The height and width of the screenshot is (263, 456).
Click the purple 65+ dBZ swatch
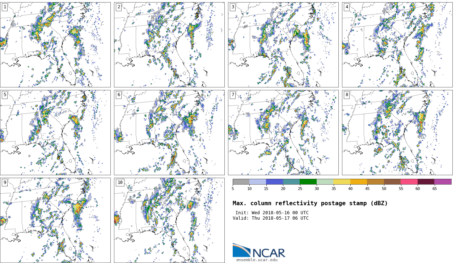[443, 182]
